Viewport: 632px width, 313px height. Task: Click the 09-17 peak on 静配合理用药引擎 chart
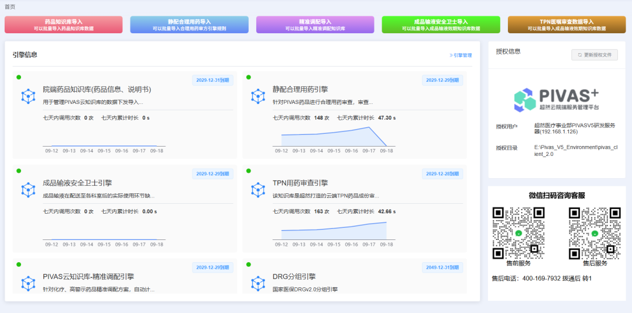(369, 127)
